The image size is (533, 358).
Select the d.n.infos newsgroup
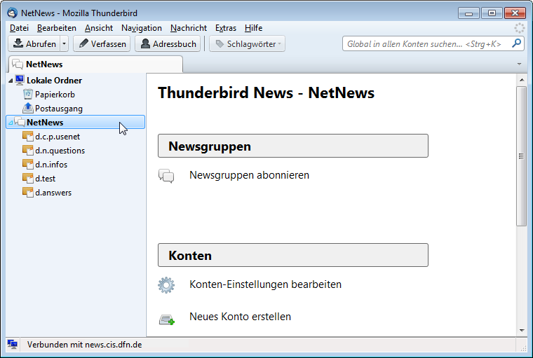[x=76, y=165]
